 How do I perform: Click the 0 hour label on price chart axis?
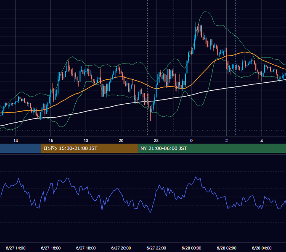tap(191, 141)
